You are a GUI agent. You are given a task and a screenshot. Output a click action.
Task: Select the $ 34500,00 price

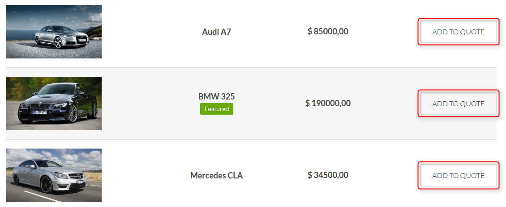[x=328, y=175]
